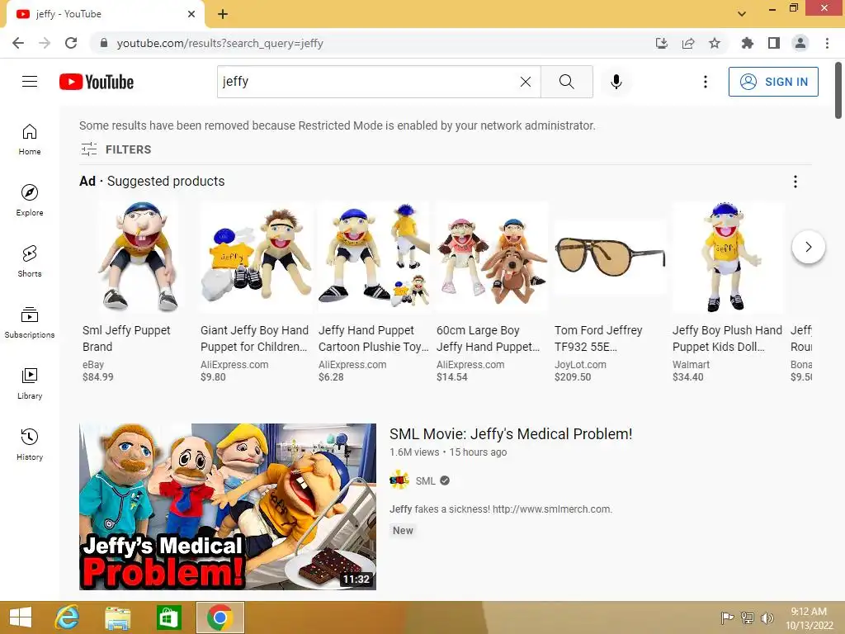The width and height of the screenshot is (845, 634).
Task: Click the $84.99 eBay price
Action: (98, 376)
